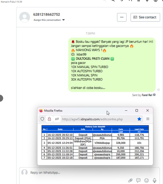The image size is (163, 184).
Task: Click the last coin value 212,356
Action: coord(139,151)
